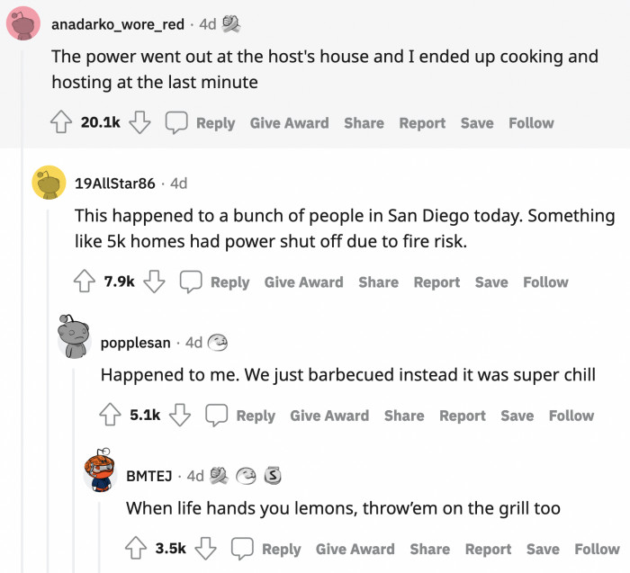Screen dimensions: 630x573
Task: Follow 19AllStar86's comment thread
Action: [545, 282]
